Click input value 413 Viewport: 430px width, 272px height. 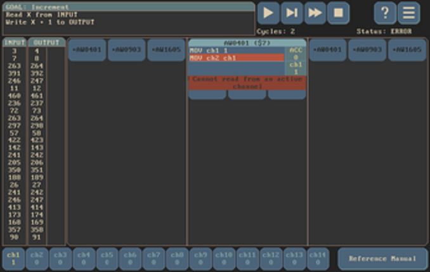point(14,207)
